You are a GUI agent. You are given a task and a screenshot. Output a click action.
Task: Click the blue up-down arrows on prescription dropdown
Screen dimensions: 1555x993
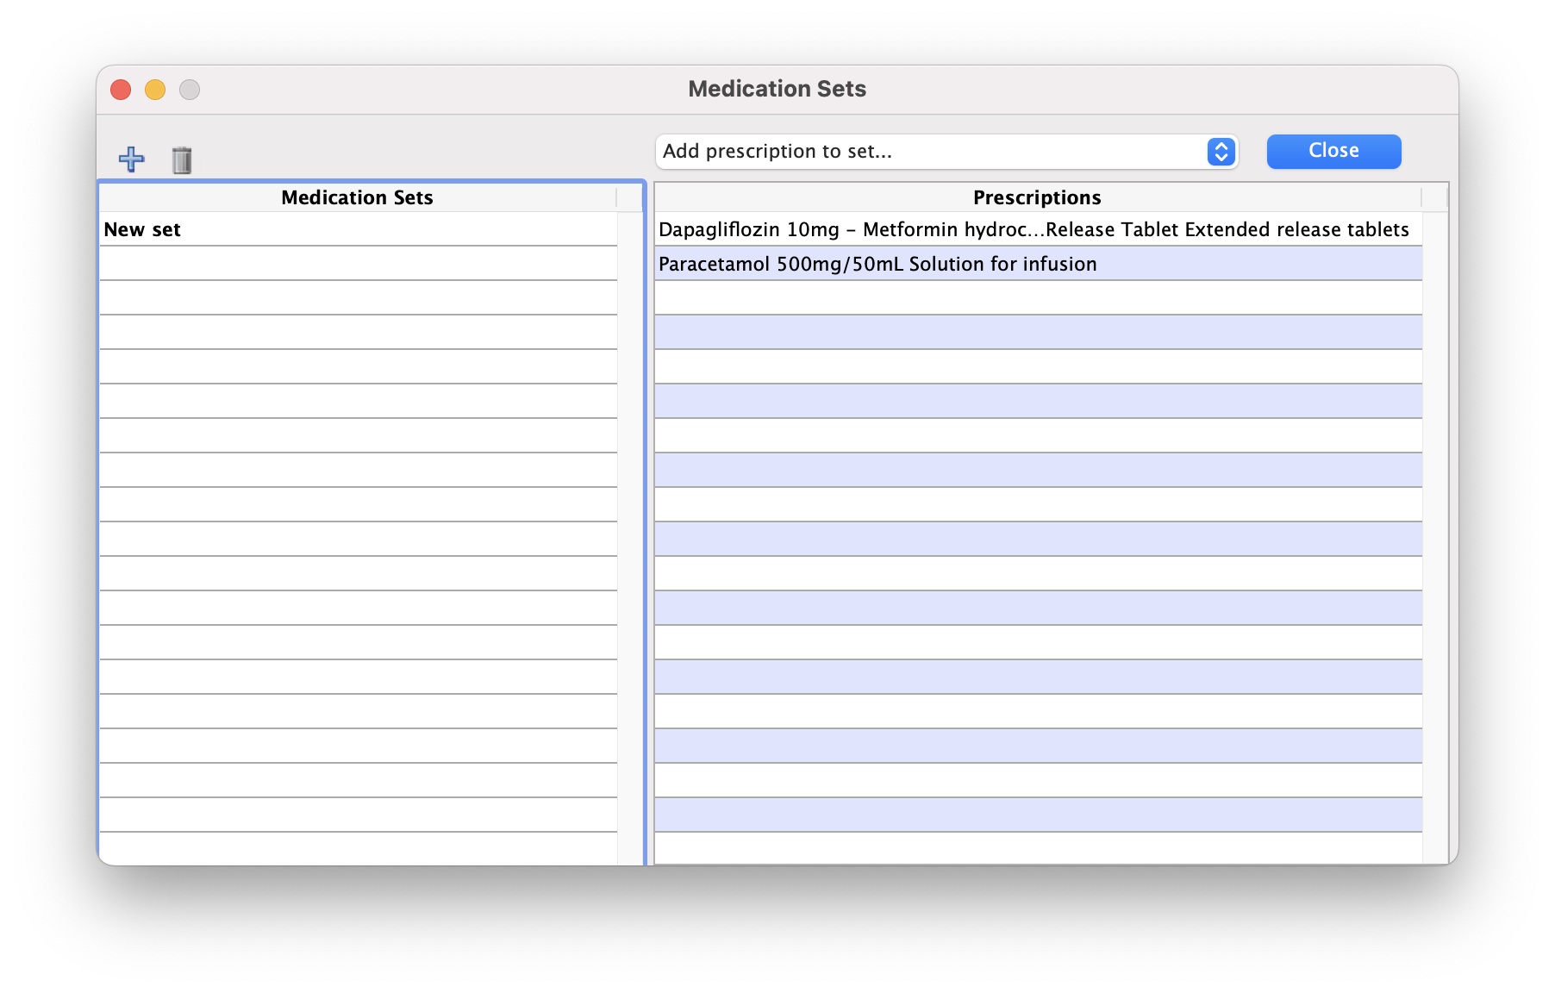click(x=1221, y=152)
